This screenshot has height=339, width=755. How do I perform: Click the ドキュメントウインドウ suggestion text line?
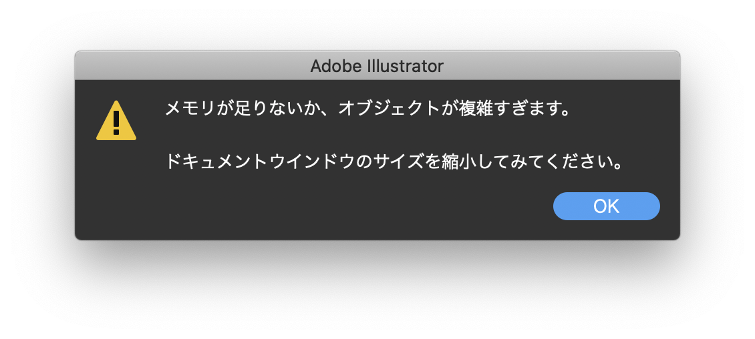(394, 161)
